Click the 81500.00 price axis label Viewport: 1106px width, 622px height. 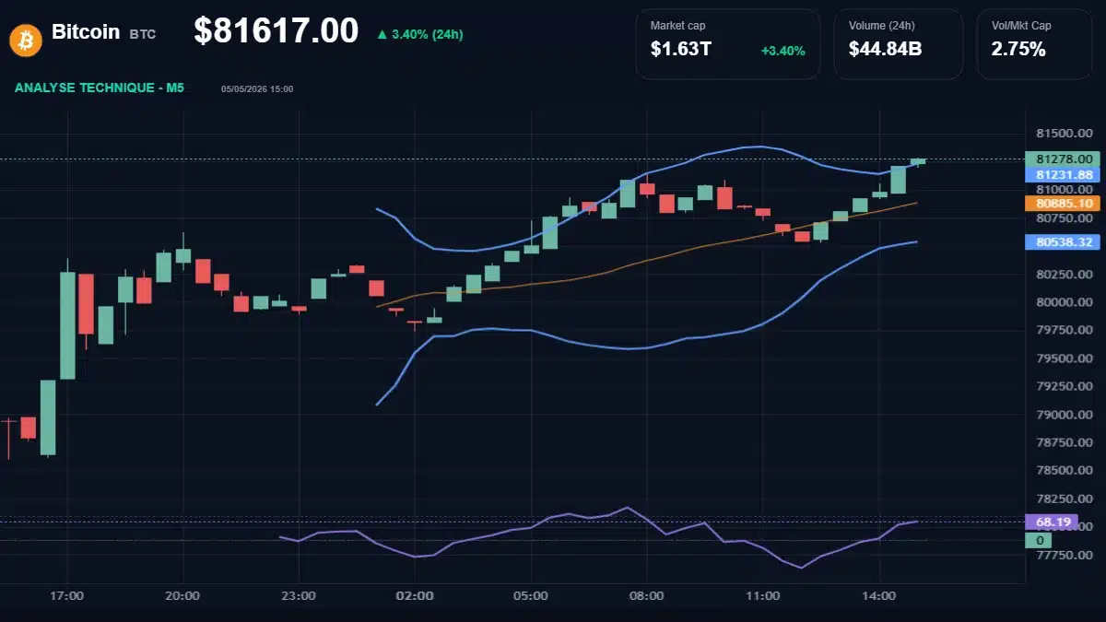pyautogui.click(x=1065, y=134)
